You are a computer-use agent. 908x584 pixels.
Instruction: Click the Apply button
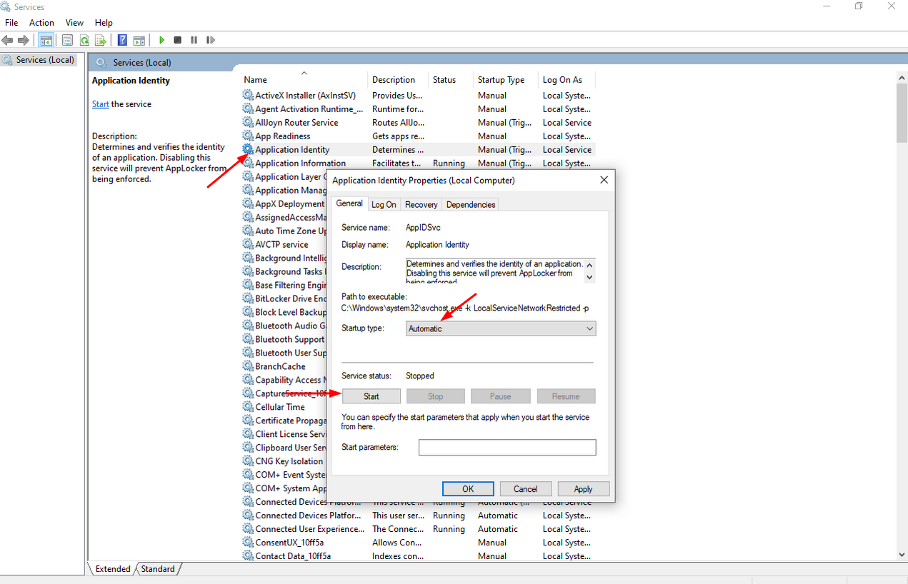point(583,489)
